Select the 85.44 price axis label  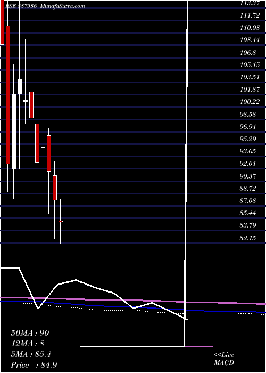tap(248, 213)
